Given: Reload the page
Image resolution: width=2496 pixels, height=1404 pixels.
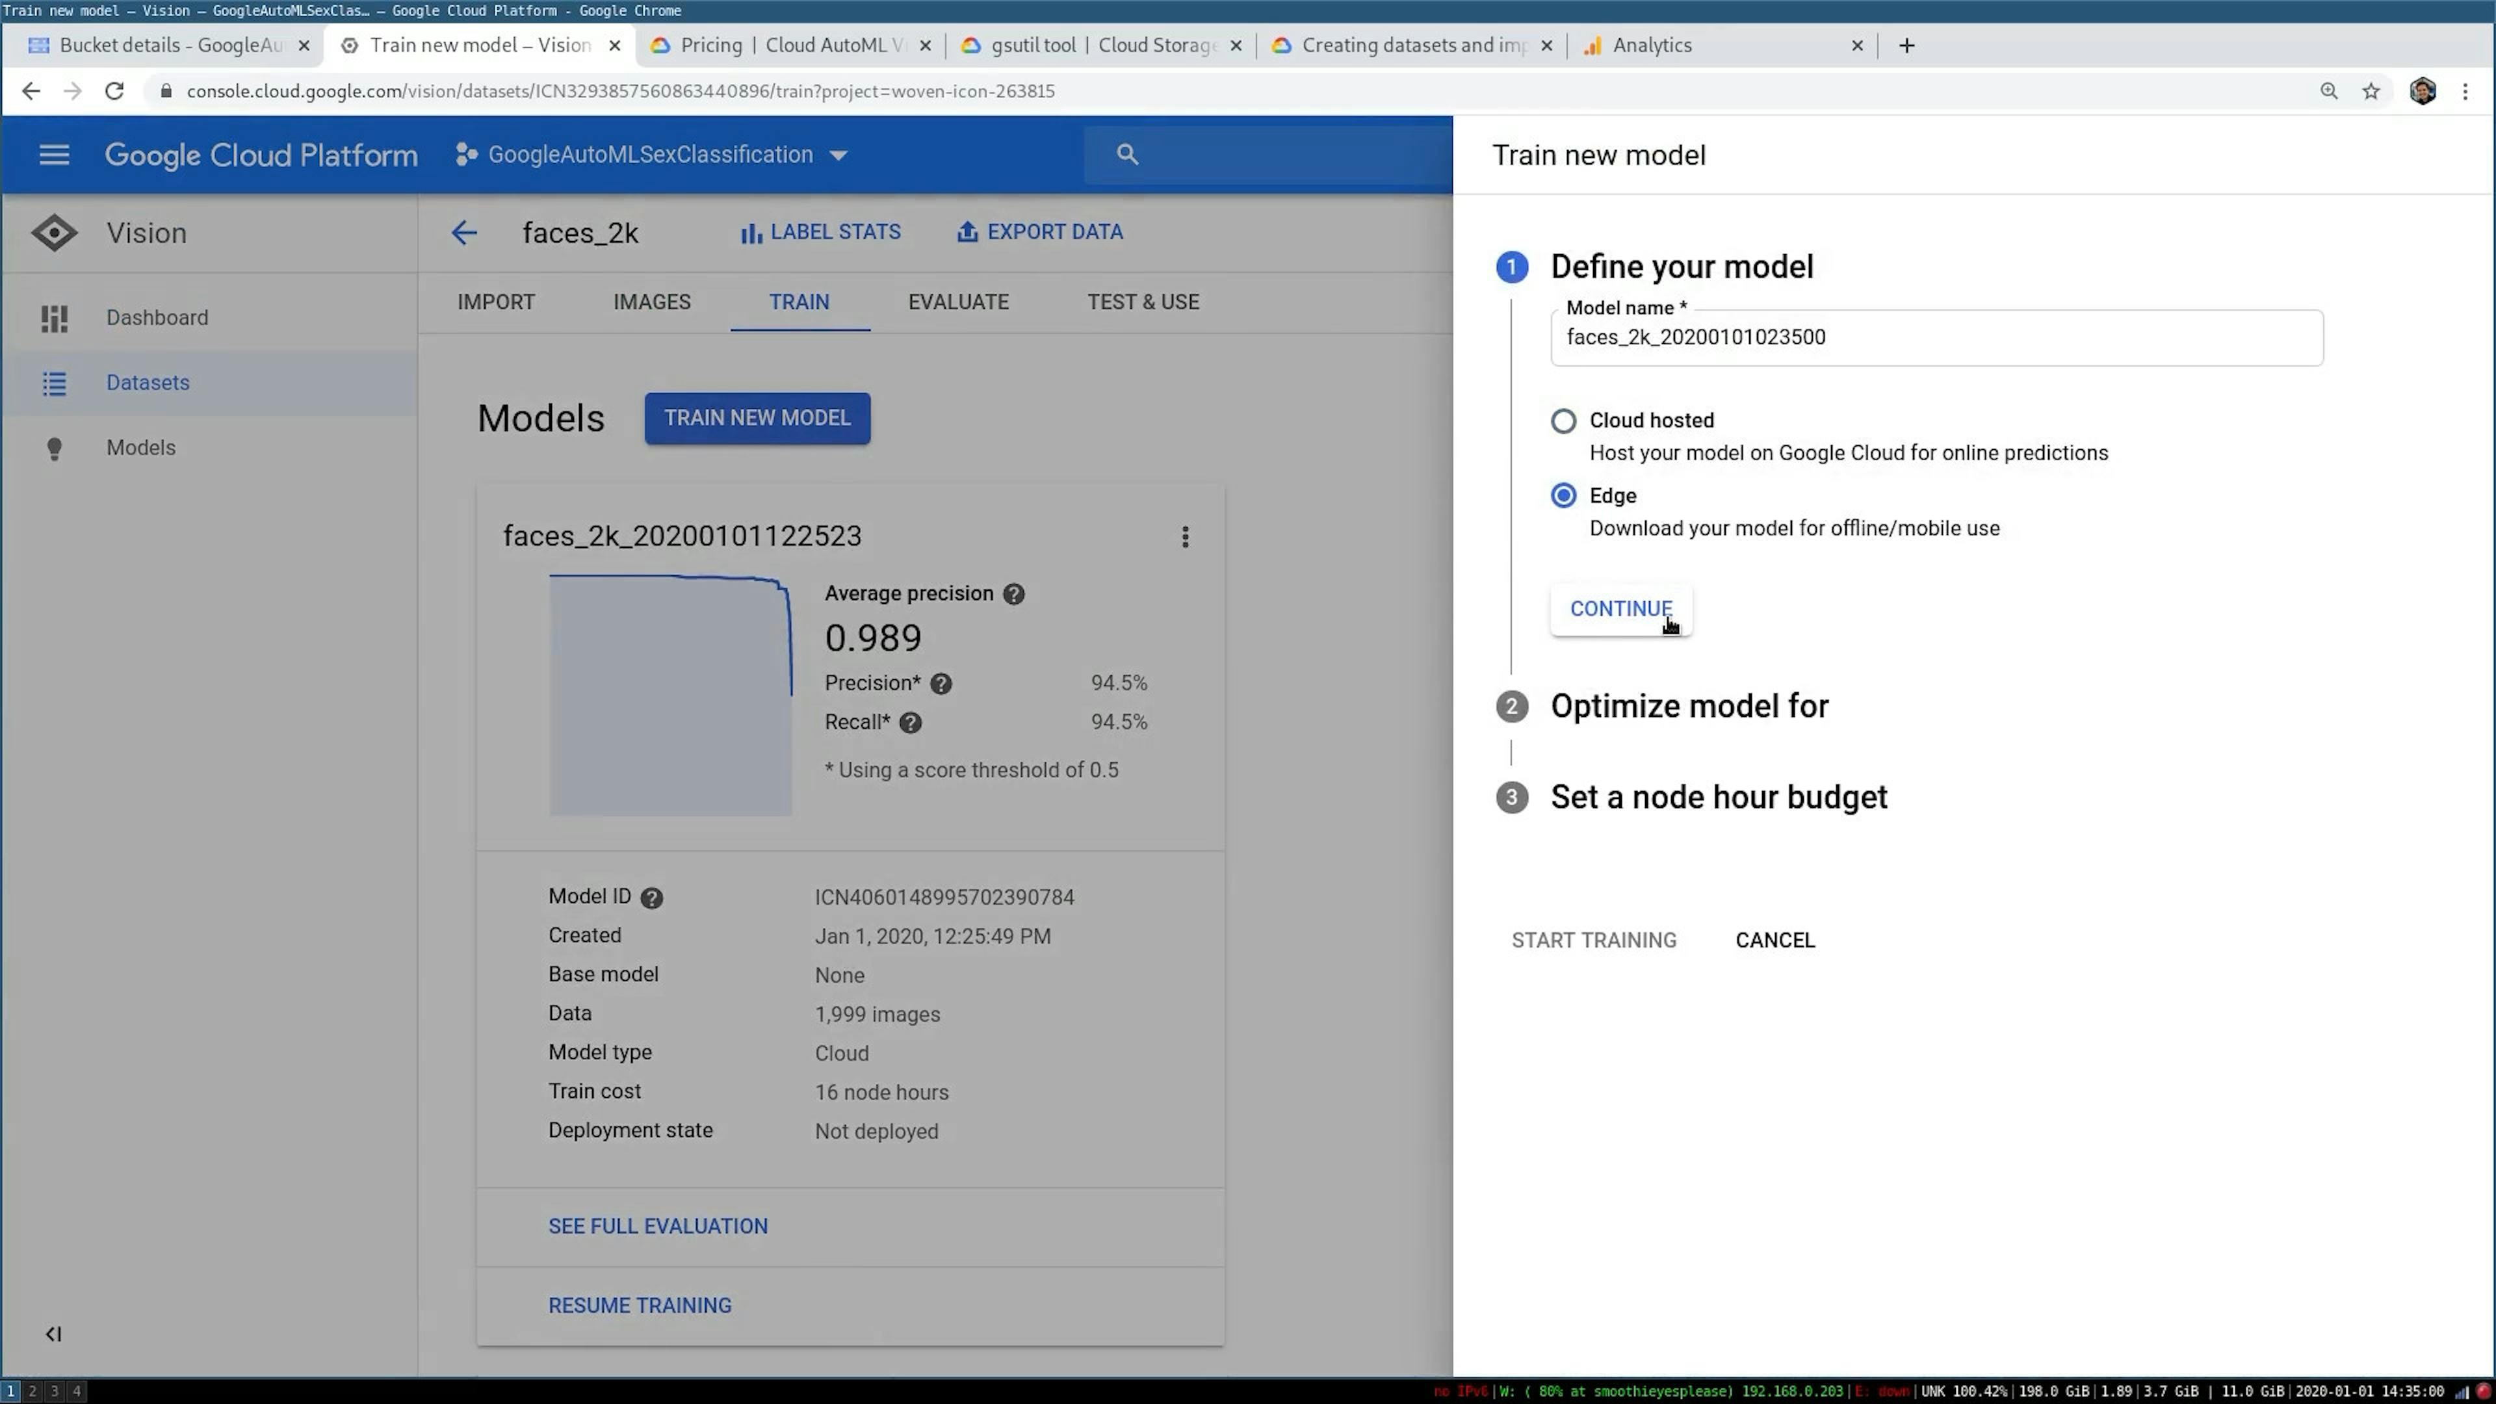Looking at the screenshot, I should [x=114, y=91].
